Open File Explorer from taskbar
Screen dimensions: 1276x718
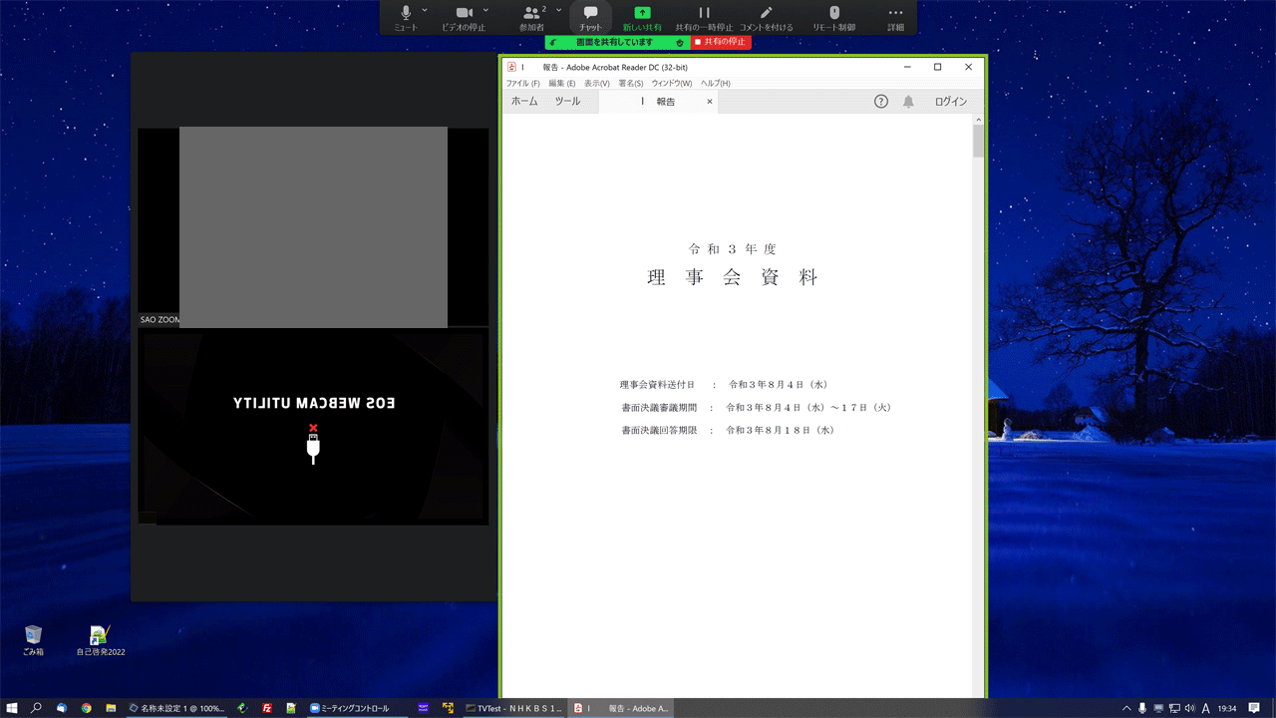tap(112, 708)
